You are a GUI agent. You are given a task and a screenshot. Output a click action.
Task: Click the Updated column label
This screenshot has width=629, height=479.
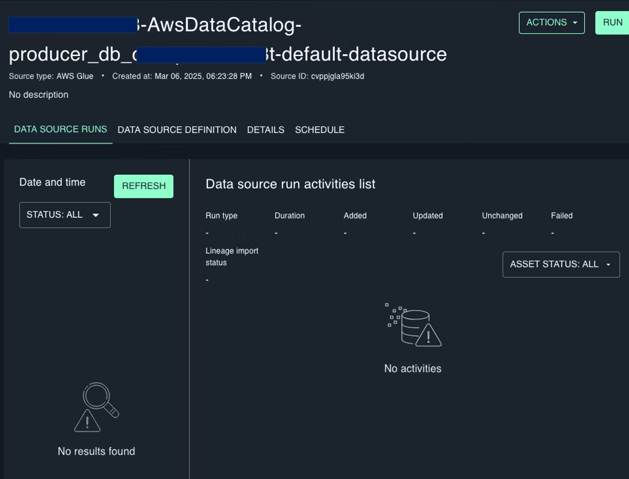tap(428, 215)
